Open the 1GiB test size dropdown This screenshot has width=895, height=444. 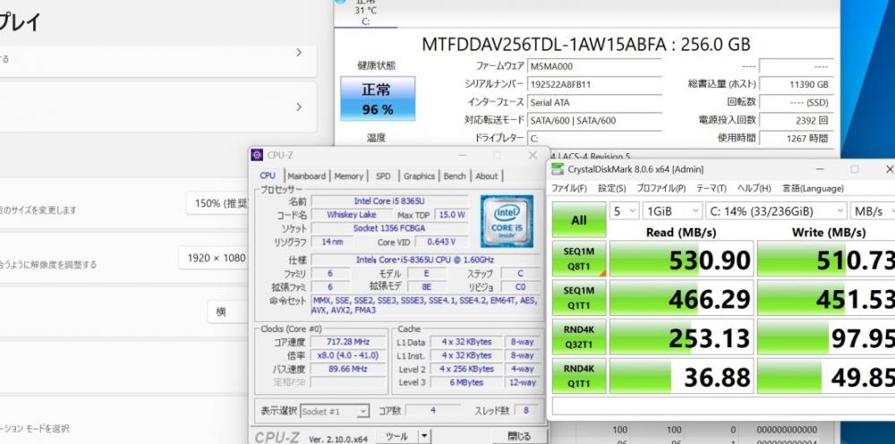tap(672, 210)
